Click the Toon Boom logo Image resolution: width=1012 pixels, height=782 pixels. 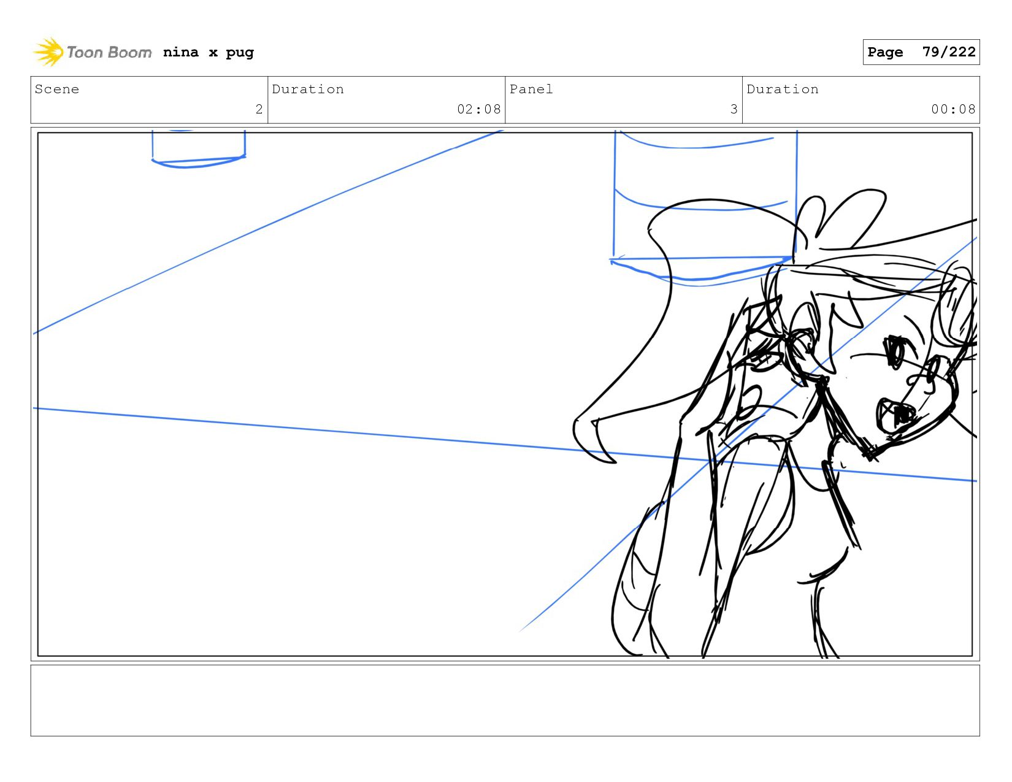(x=92, y=52)
